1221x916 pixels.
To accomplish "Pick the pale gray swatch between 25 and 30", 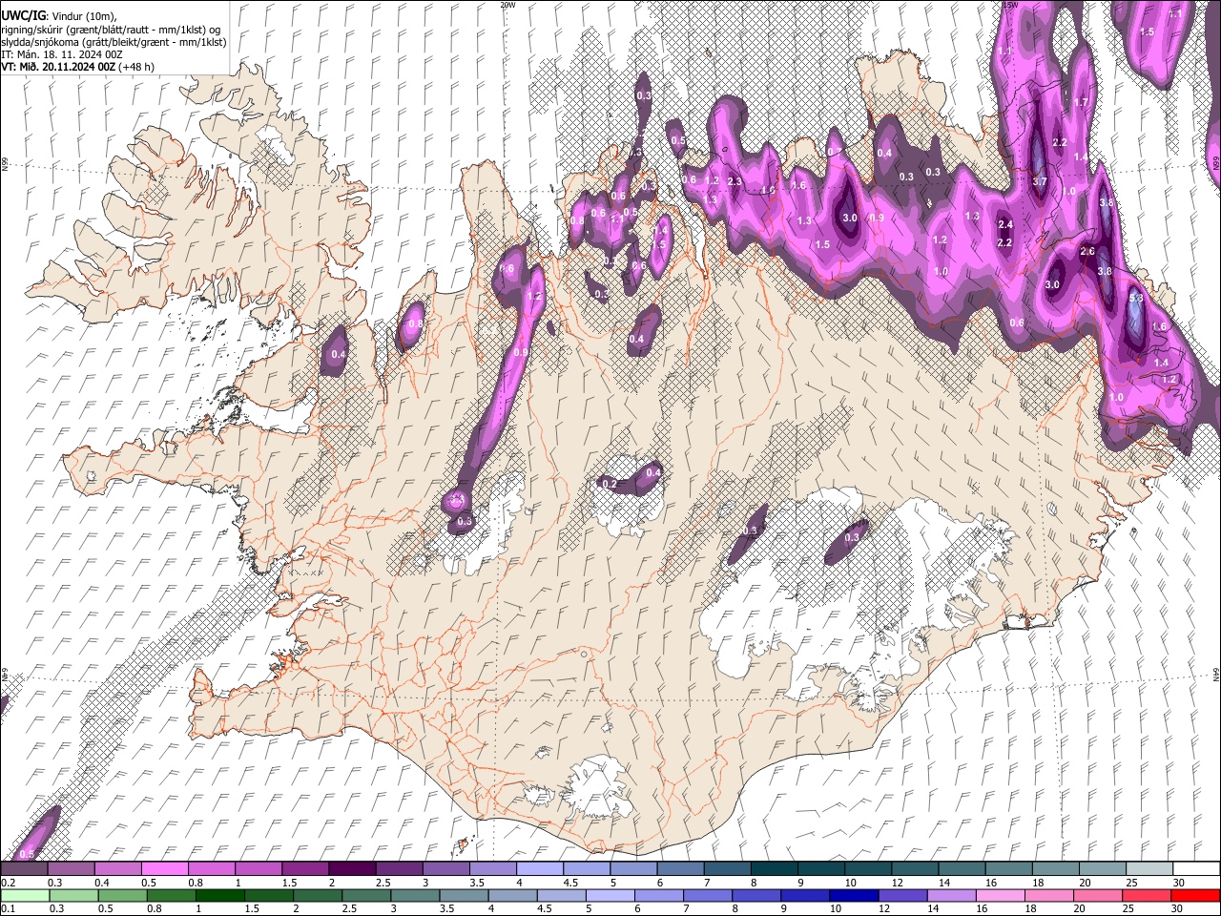I will (x=1149, y=868).
